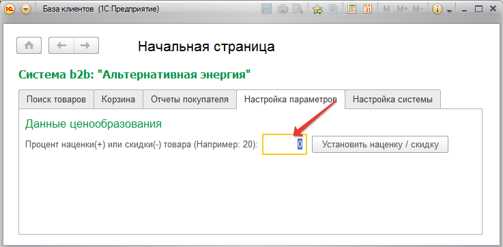Click the greyed favorites history icon
The image size is (503, 247).
click(x=333, y=10)
